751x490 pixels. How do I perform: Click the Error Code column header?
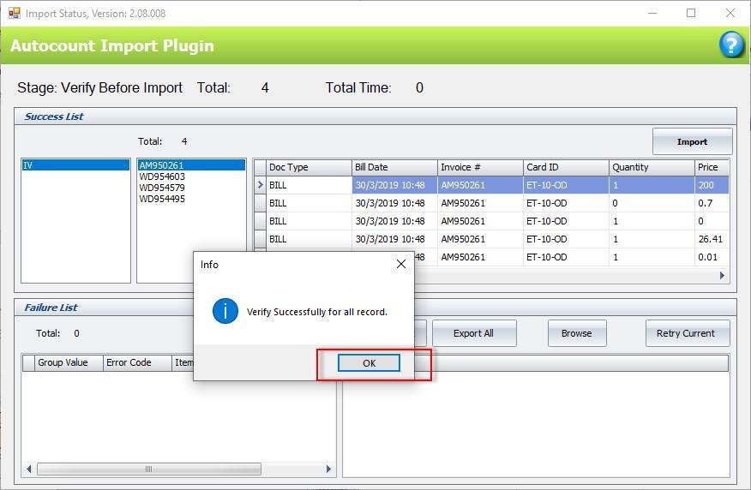[x=137, y=362]
